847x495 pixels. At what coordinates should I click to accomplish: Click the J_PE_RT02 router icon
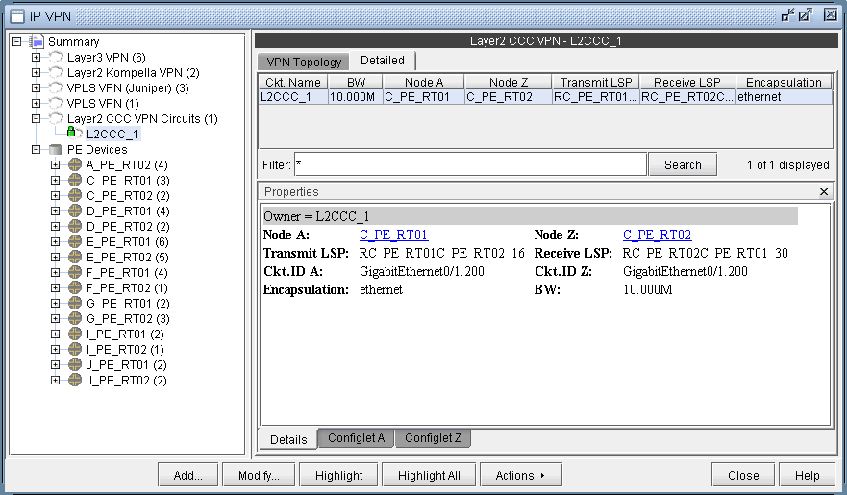click(74, 381)
